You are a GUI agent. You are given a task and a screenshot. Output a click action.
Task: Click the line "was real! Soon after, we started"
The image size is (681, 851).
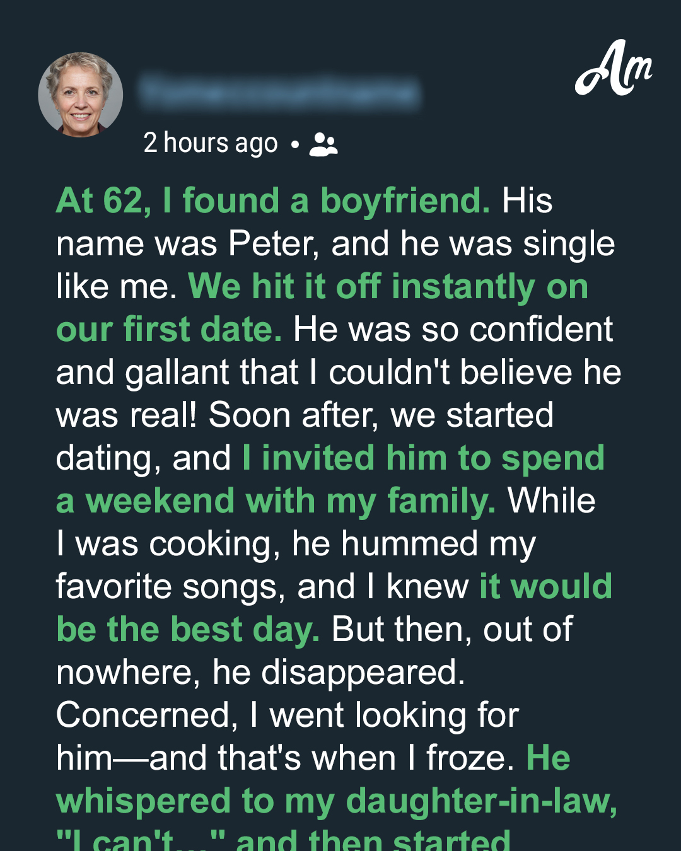[x=305, y=415]
